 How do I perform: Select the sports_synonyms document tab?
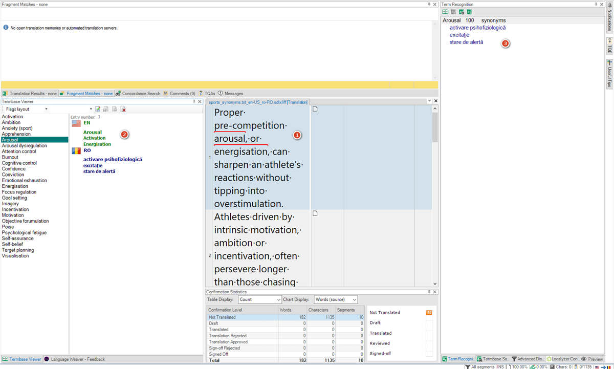[x=258, y=102]
